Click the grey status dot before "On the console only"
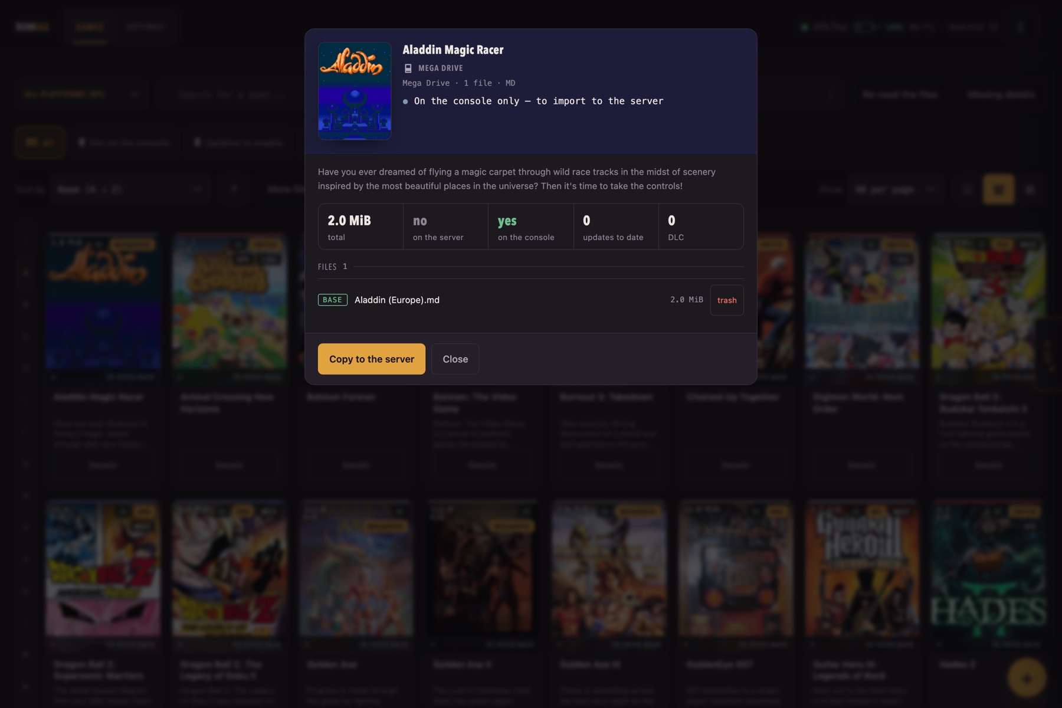This screenshot has height=708, width=1062. click(405, 101)
